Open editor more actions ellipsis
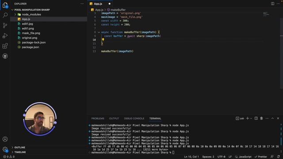Screen dimensions: 283x159 pos(278,4)
